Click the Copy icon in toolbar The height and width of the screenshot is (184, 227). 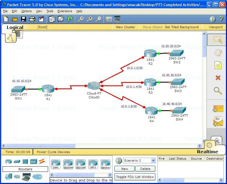tap(52, 19)
